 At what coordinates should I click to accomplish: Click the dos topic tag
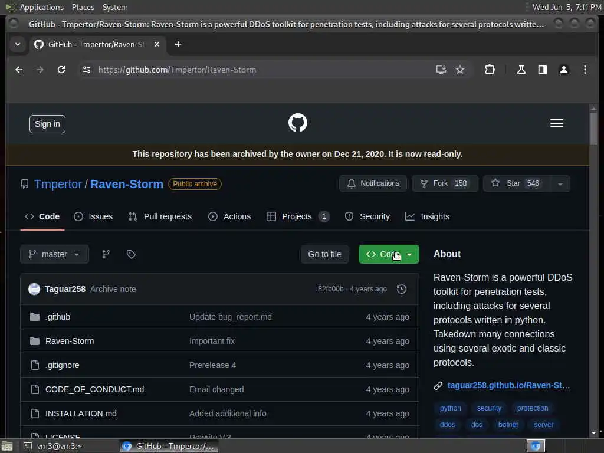(x=477, y=425)
